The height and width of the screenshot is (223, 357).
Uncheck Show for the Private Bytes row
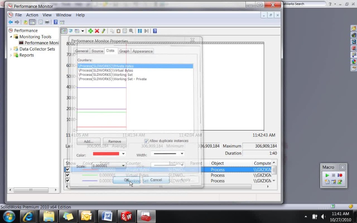pyautogui.click(x=67, y=169)
